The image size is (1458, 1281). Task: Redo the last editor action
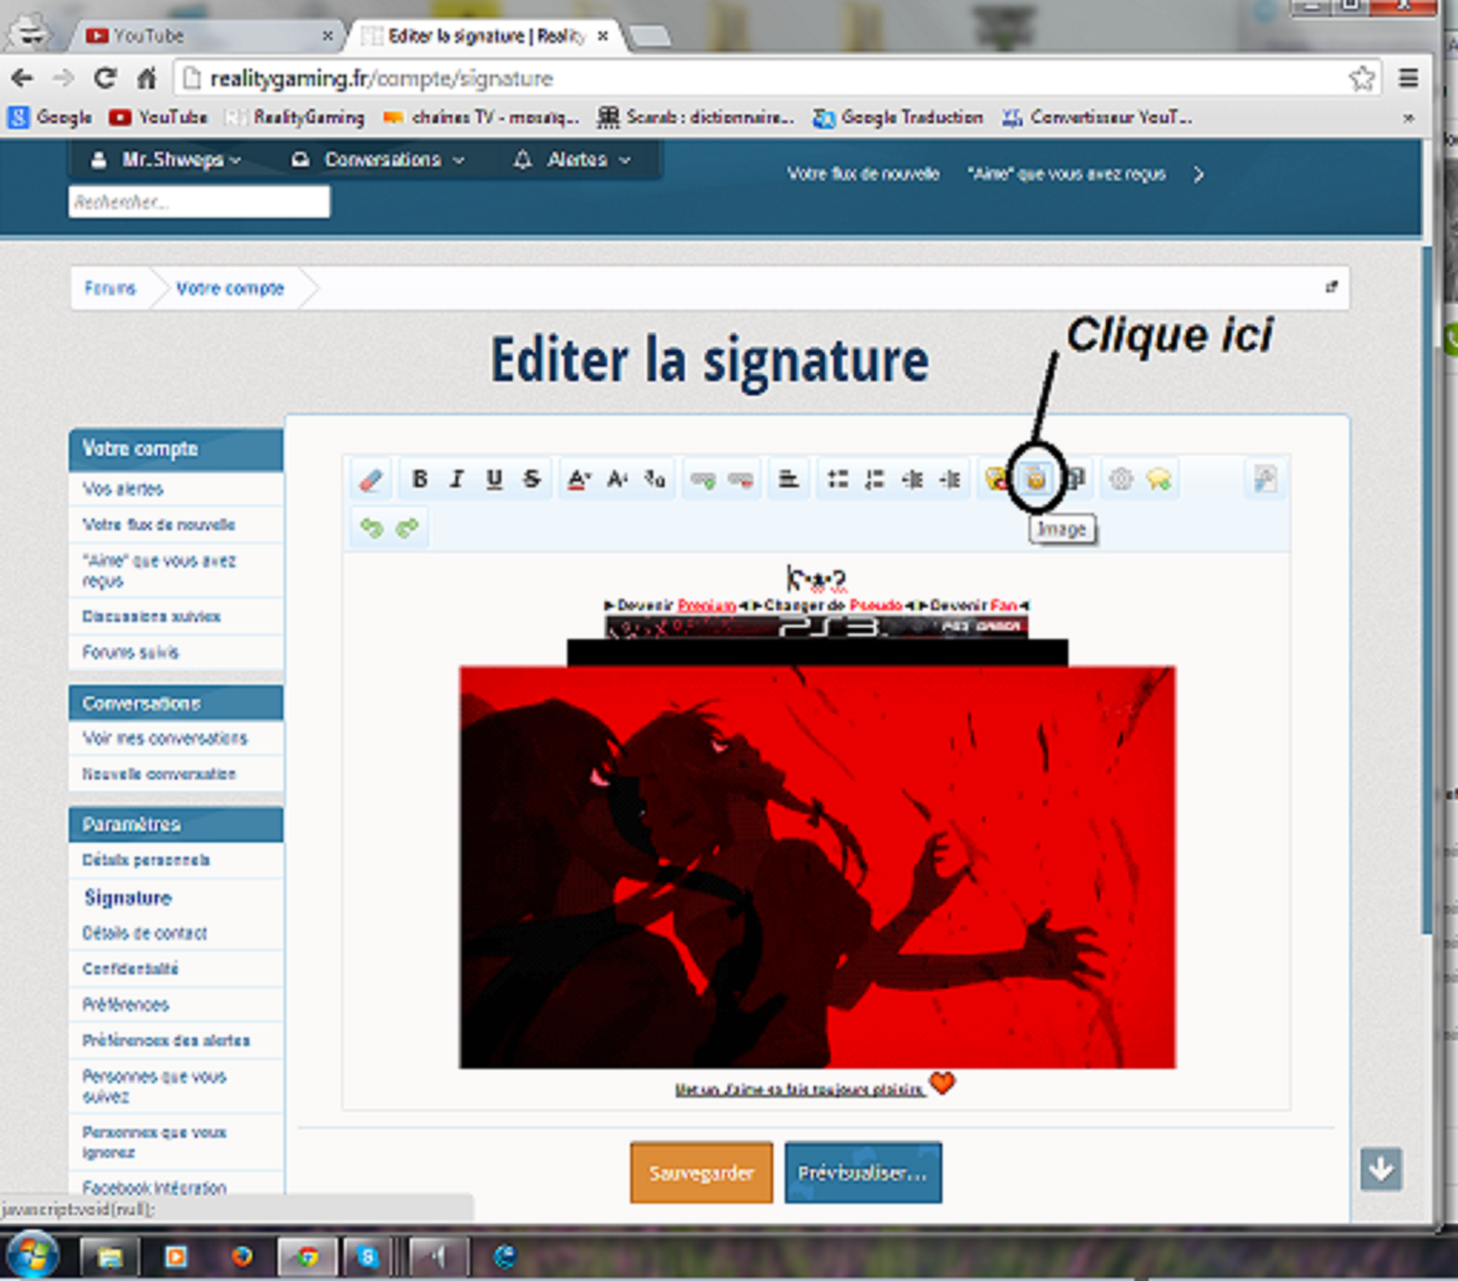coord(407,527)
